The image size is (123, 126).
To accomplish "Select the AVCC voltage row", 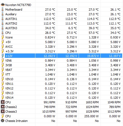I will (x=61, y=47).
